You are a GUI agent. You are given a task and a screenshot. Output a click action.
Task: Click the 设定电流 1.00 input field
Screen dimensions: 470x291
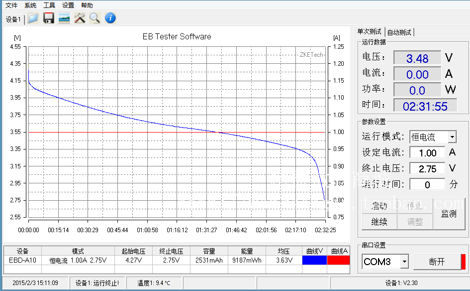coord(427,153)
